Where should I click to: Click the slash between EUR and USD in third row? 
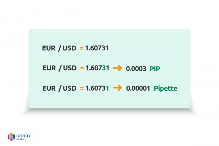coord(60,88)
